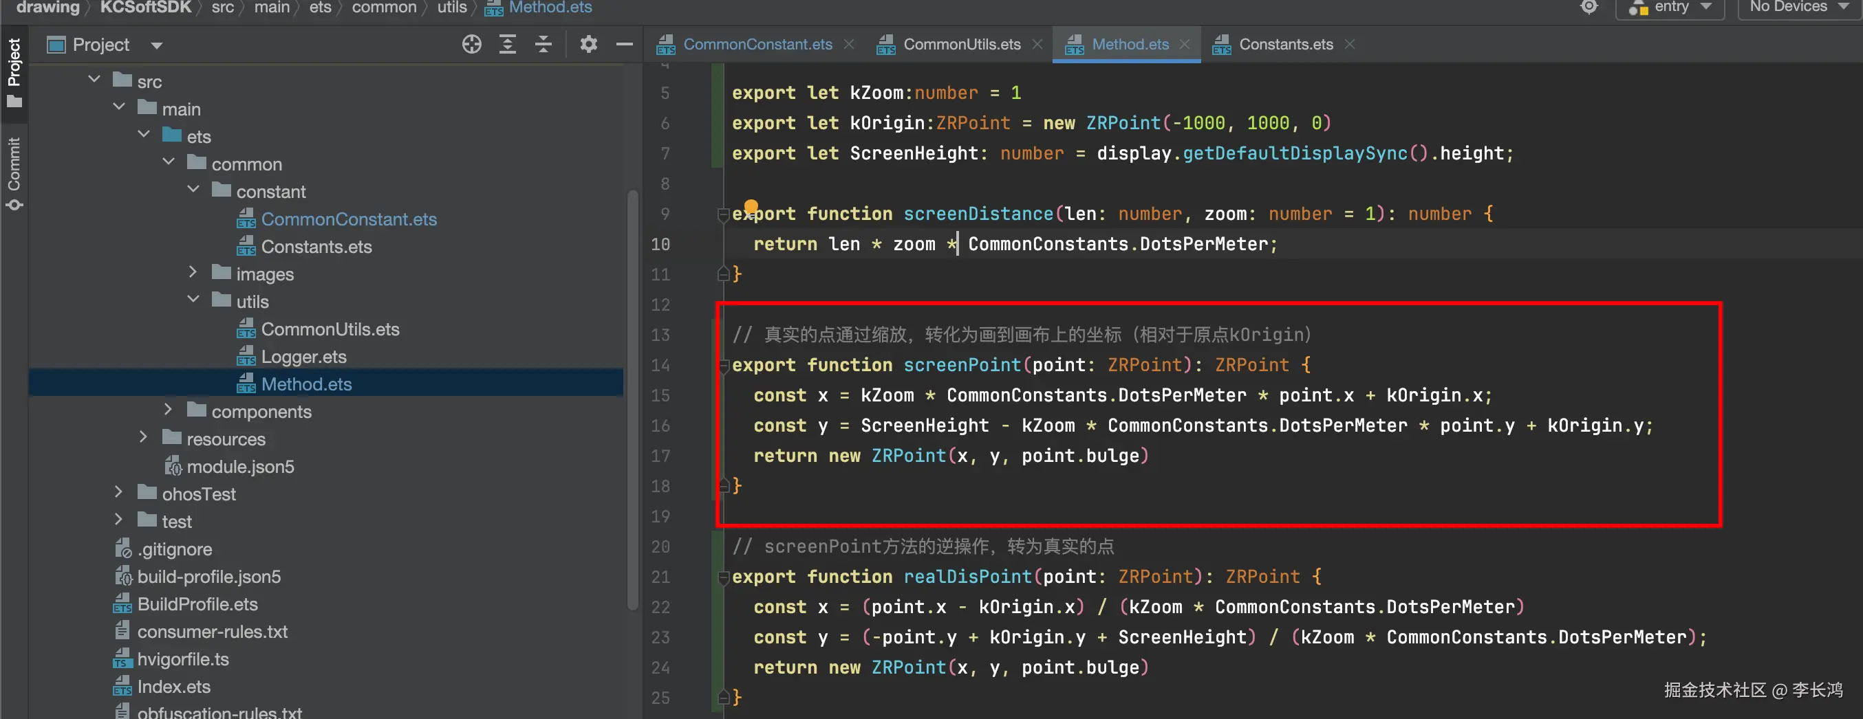The image size is (1863, 719).
Task: Expand the resources folder
Action: pyautogui.click(x=144, y=436)
